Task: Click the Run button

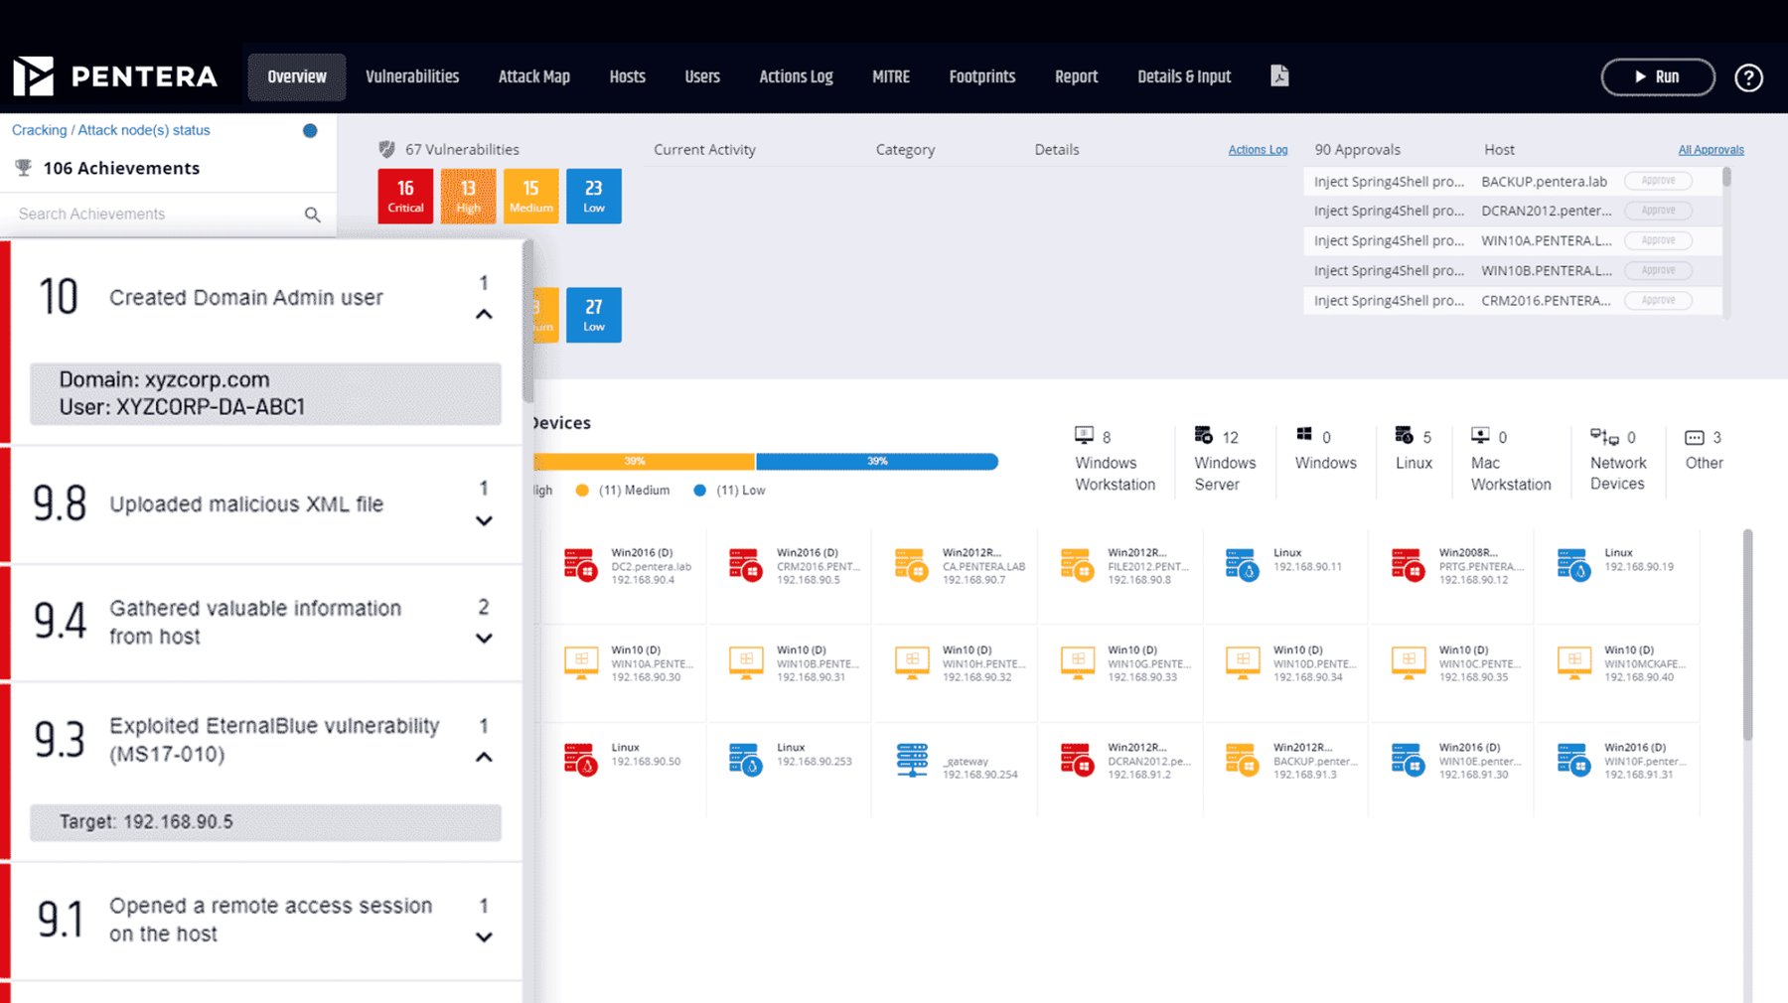Action: [1658, 76]
